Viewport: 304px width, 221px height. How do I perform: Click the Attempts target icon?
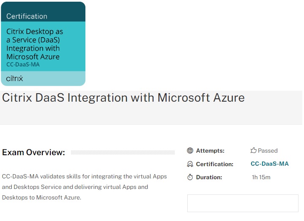pyautogui.click(x=190, y=151)
